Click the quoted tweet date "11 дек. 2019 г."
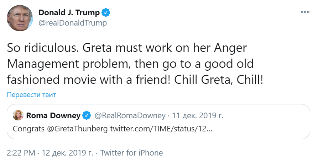318x163 pixels. (x=198, y=116)
